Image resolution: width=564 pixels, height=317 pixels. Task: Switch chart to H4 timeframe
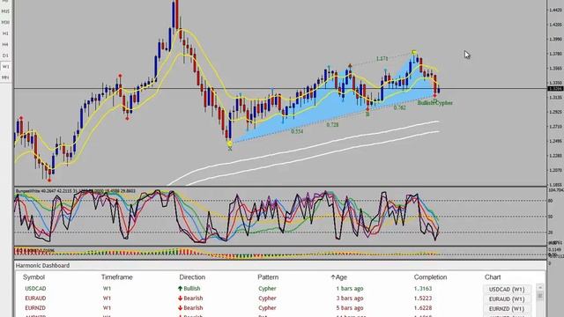5,45
